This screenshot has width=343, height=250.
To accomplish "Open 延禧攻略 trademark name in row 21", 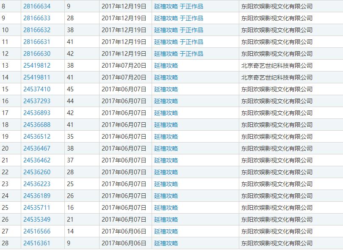I will (x=166, y=160).
